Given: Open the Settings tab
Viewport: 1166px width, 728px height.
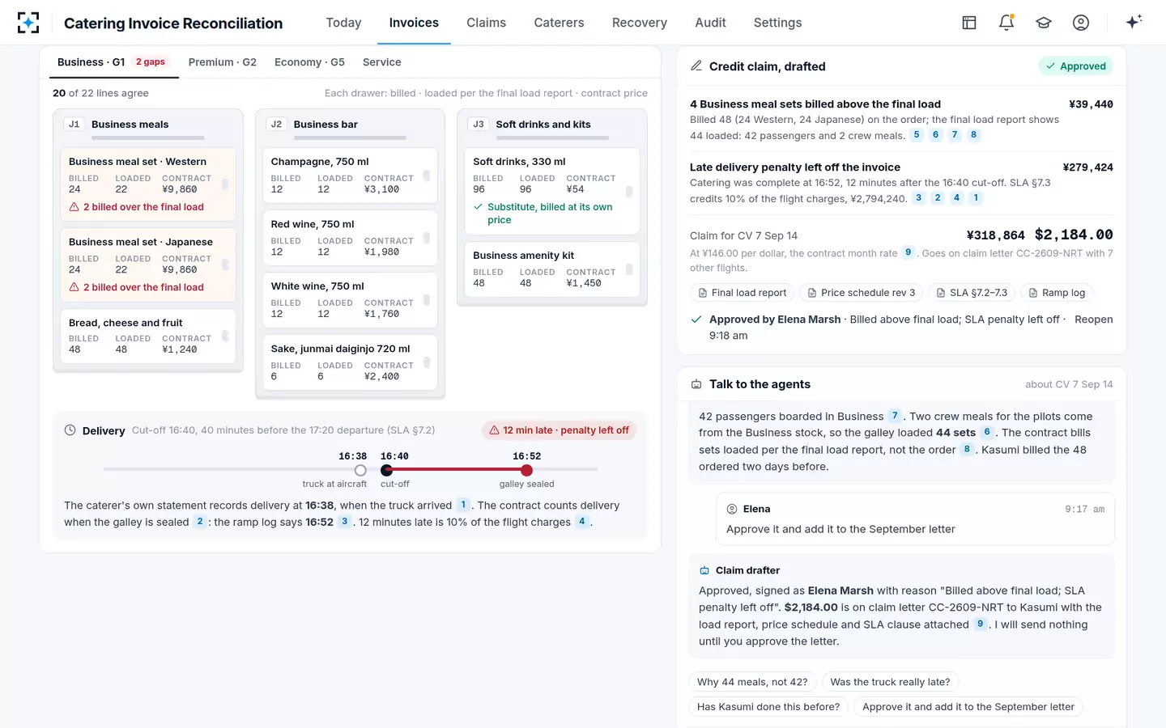Looking at the screenshot, I should pos(777,23).
